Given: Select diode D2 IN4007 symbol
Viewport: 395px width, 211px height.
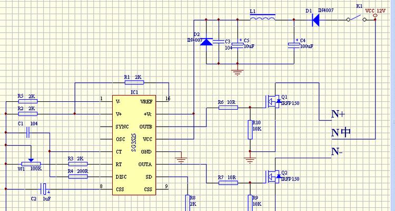Looking at the screenshot, I should point(206,42).
